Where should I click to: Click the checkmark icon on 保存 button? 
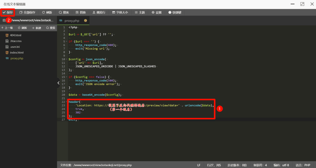click(4, 12)
